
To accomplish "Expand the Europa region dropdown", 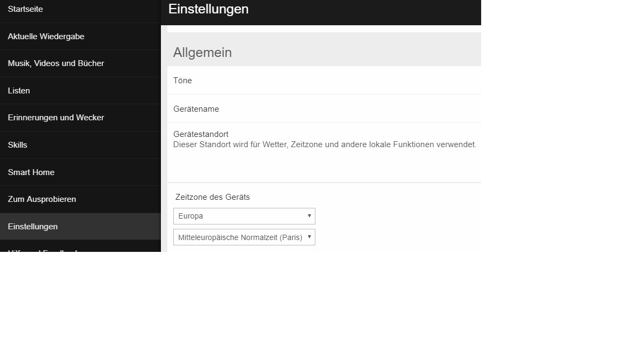I will [244, 216].
